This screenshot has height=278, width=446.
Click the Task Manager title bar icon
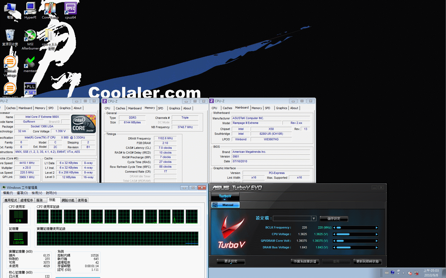pos(3,187)
